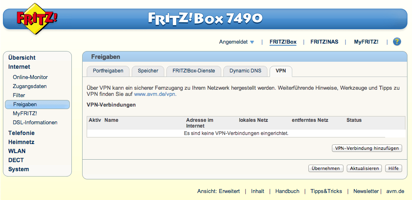Go to Übersicht in the sidebar
412x200 pixels.
tap(22, 58)
